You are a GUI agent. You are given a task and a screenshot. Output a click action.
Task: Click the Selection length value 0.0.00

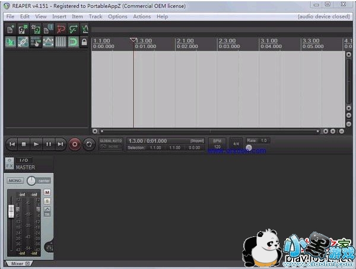[x=195, y=148]
